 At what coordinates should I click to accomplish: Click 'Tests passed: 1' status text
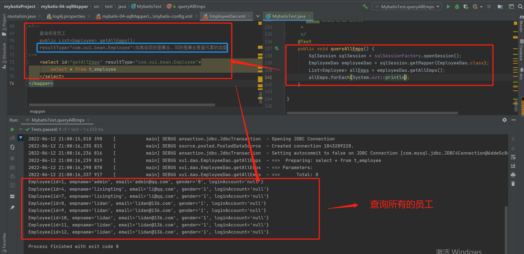46,129
